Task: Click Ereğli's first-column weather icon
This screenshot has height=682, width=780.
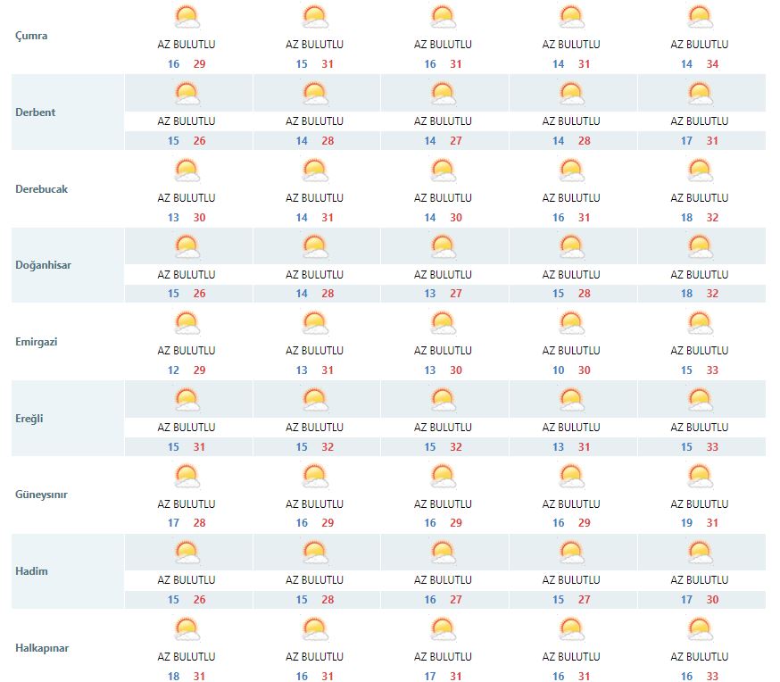Action: pos(187,400)
